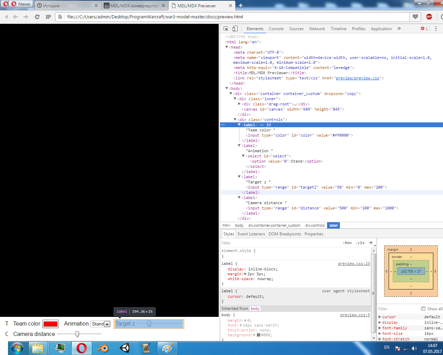The width and height of the screenshot is (443, 355).
Task: Enable the Show all checkbox
Action: point(423,309)
